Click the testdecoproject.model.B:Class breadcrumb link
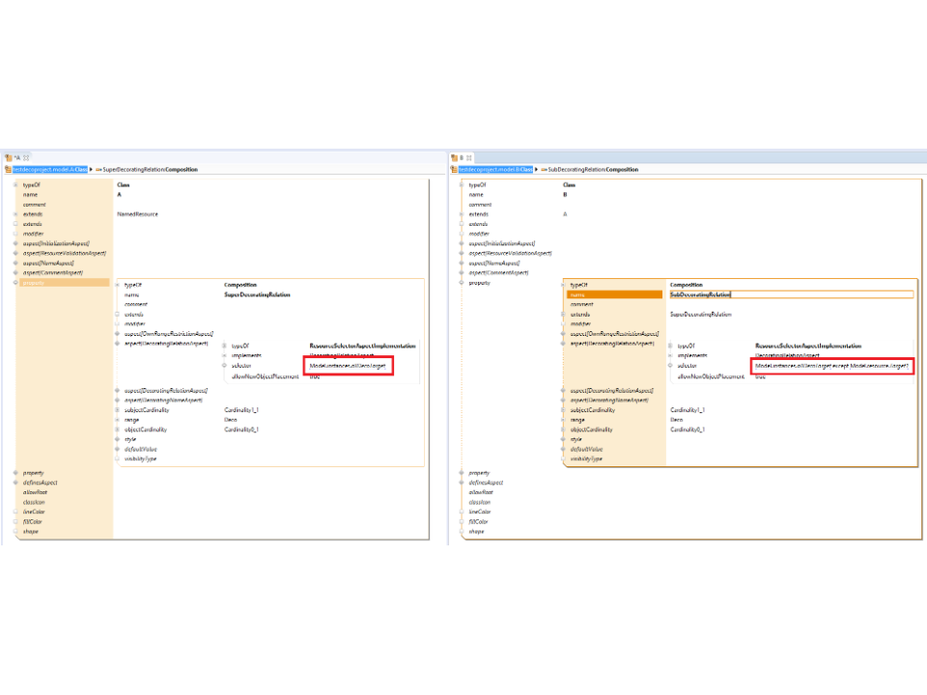927x695 pixels. click(495, 170)
